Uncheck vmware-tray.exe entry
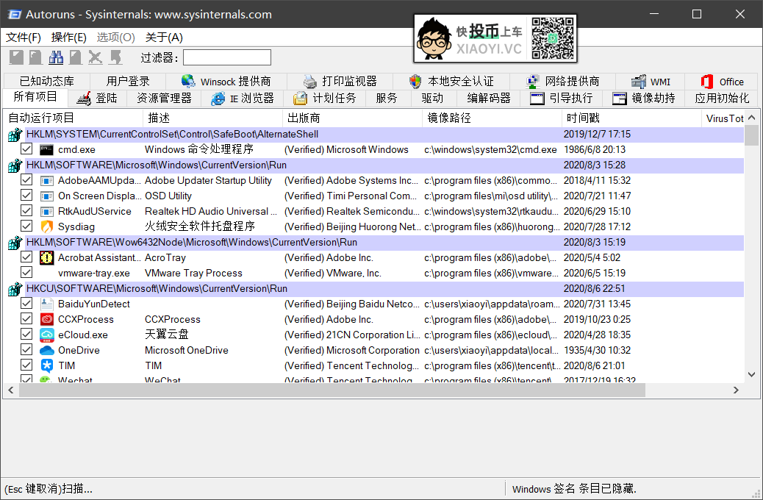The width and height of the screenshot is (763, 500). coord(26,273)
